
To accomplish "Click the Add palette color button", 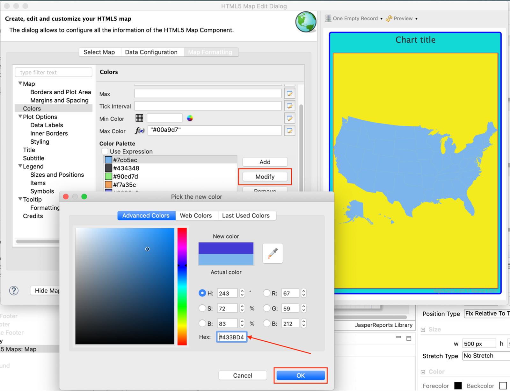I will [265, 162].
